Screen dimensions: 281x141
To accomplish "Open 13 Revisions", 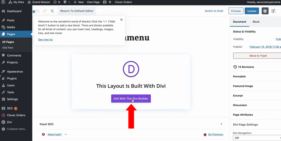I will (255, 67).
